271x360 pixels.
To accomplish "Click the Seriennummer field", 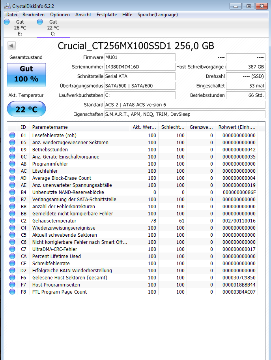I will 140,67.
